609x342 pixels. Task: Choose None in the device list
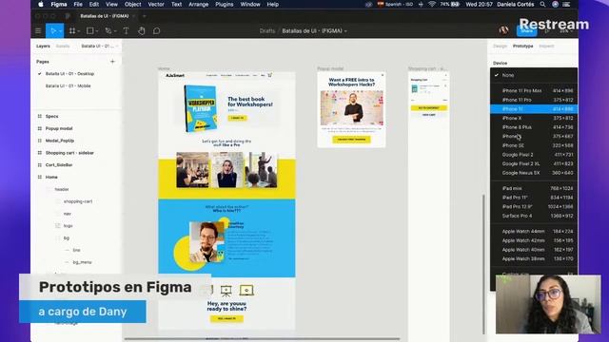(534, 75)
